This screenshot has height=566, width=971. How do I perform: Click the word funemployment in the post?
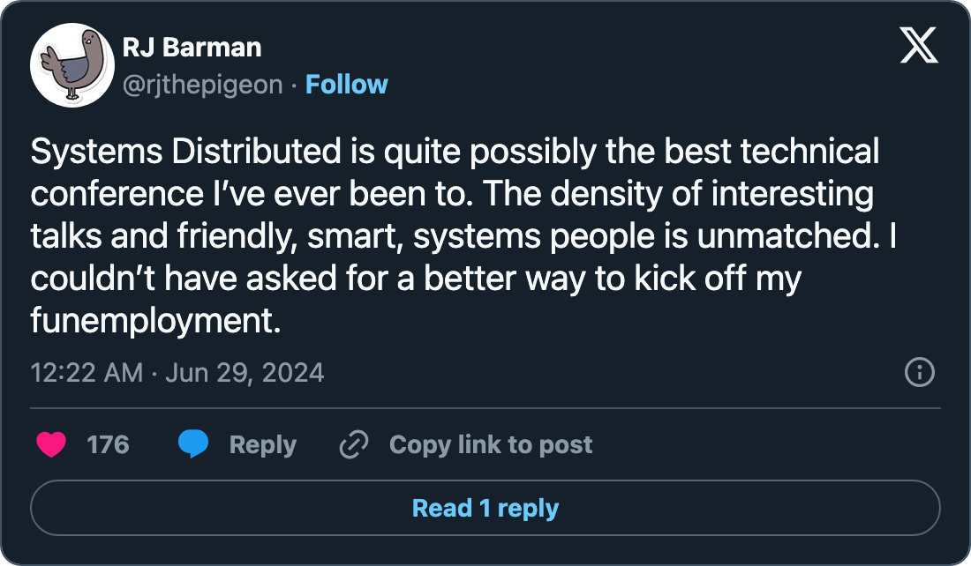point(155,321)
